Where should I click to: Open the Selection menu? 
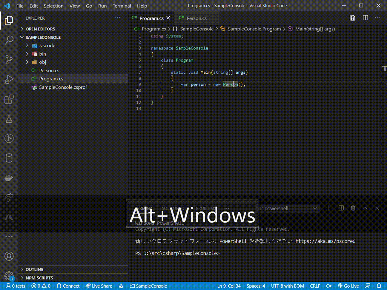53,6
